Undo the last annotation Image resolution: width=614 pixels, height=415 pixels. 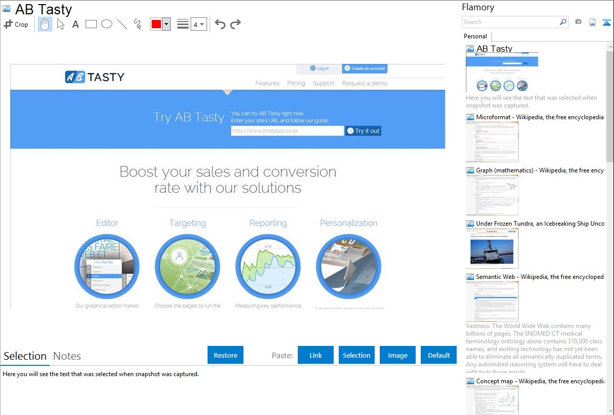pos(220,24)
